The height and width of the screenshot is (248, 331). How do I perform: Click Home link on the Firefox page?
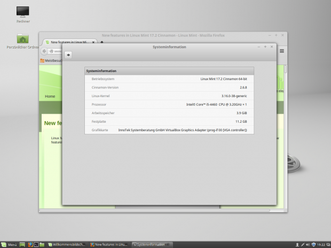coord(50,97)
